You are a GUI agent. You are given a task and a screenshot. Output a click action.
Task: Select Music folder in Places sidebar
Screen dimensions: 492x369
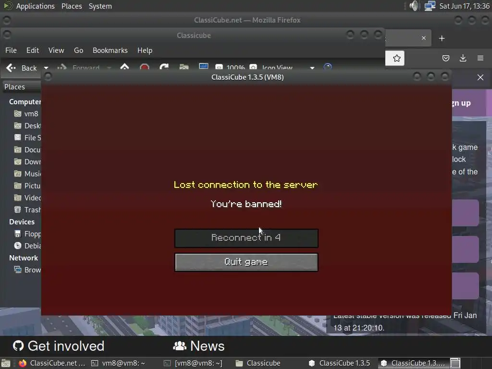point(27,173)
